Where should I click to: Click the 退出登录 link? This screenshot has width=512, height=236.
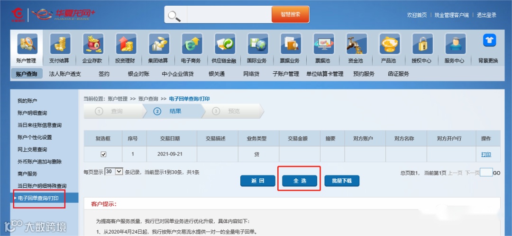point(486,15)
